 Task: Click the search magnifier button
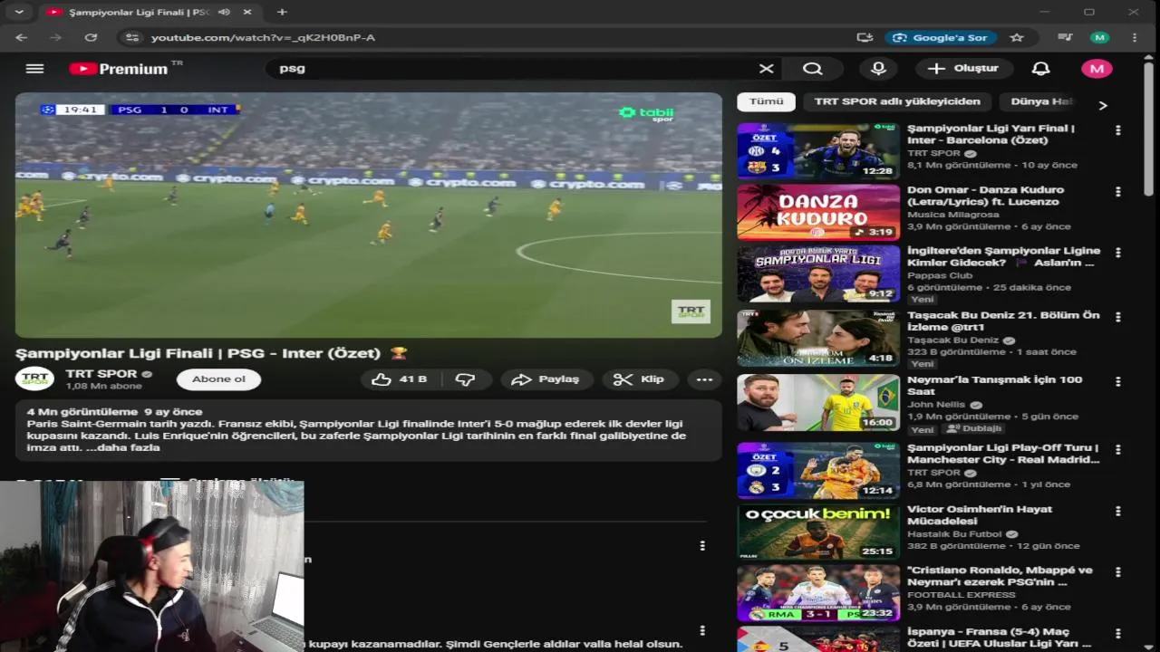(x=813, y=69)
